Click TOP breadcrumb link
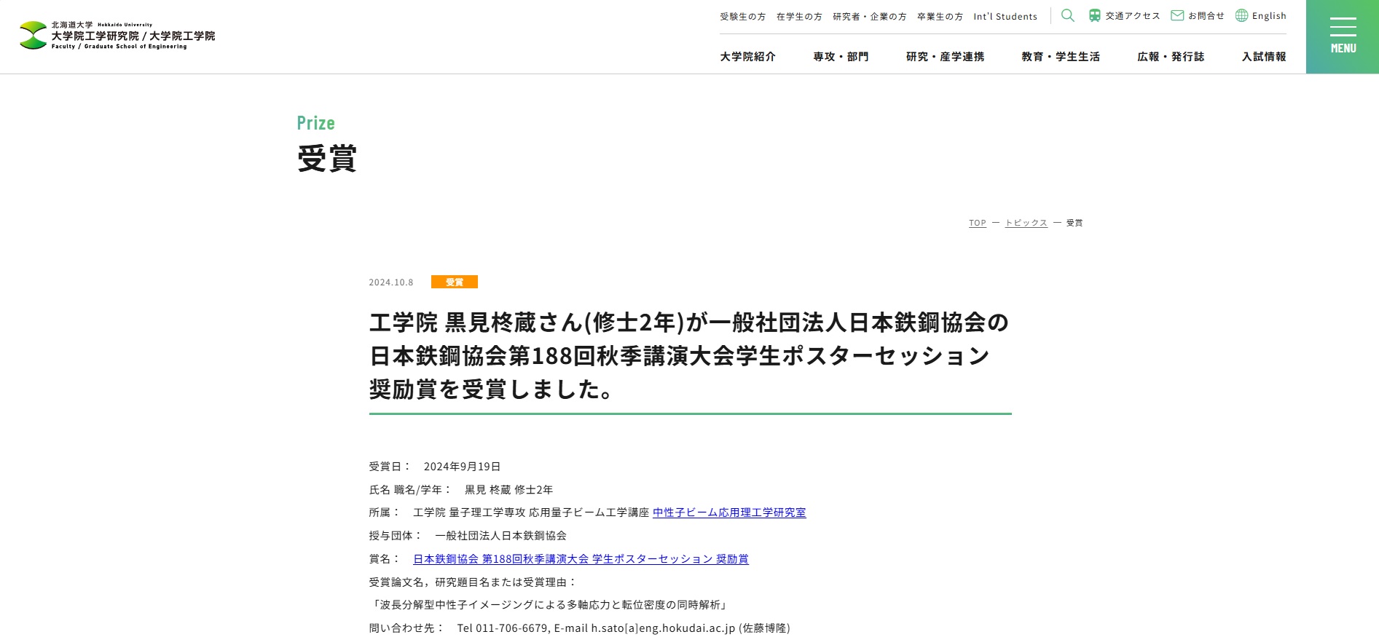This screenshot has height=637, width=1379. click(x=978, y=223)
